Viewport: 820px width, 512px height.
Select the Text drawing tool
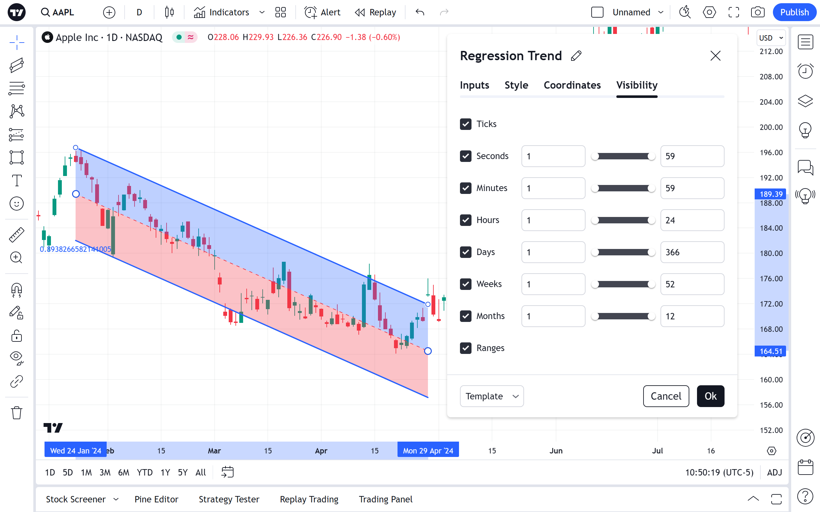point(17,180)
